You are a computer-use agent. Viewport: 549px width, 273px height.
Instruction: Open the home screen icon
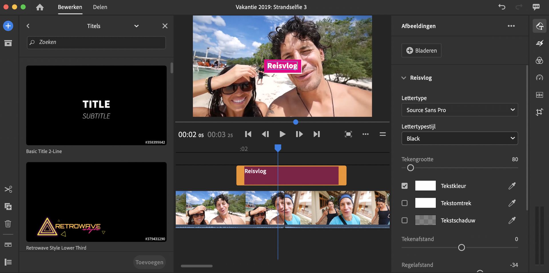click(40, 7)
